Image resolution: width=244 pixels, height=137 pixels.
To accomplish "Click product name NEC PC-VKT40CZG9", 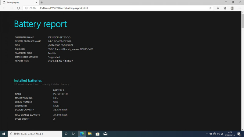I will 60,41.
